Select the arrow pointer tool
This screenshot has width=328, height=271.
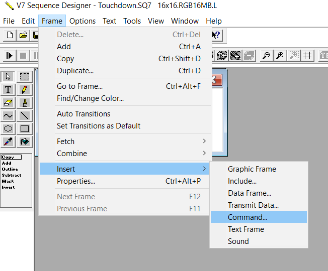(x=8, y=77)
